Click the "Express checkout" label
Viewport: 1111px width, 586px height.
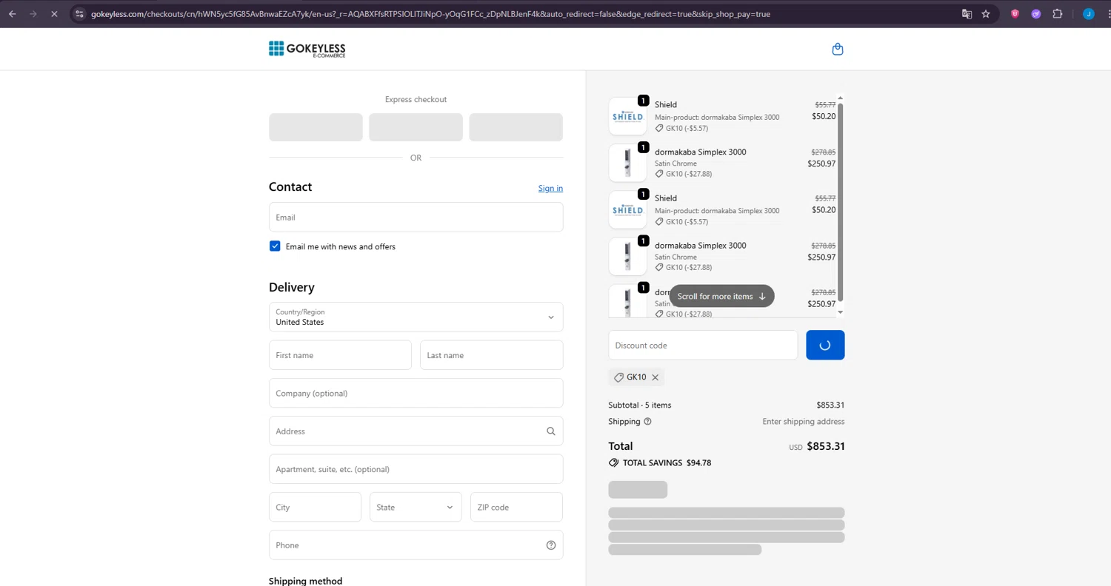(x=416, y=99)
